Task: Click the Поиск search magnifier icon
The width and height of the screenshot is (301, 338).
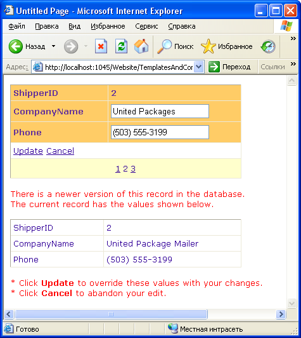Action: click(164, 46)
